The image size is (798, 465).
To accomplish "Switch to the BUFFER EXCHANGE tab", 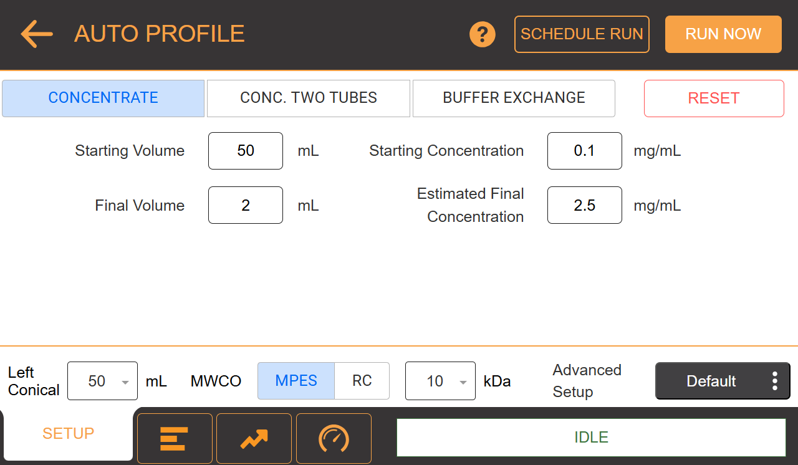I will [x=514, y=98].
